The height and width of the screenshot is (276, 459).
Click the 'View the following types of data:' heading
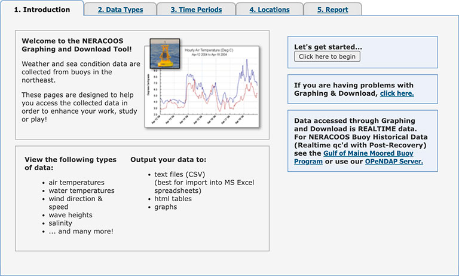point(71,163)
